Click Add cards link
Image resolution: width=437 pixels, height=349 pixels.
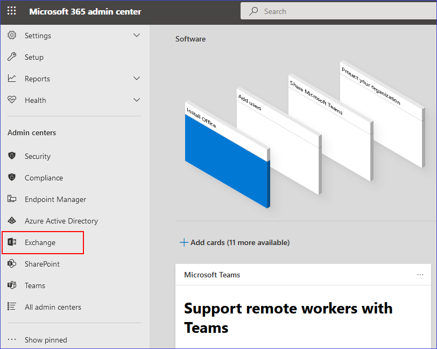(235, 242)
